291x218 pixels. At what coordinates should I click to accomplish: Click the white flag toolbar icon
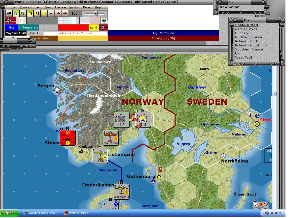51,13
